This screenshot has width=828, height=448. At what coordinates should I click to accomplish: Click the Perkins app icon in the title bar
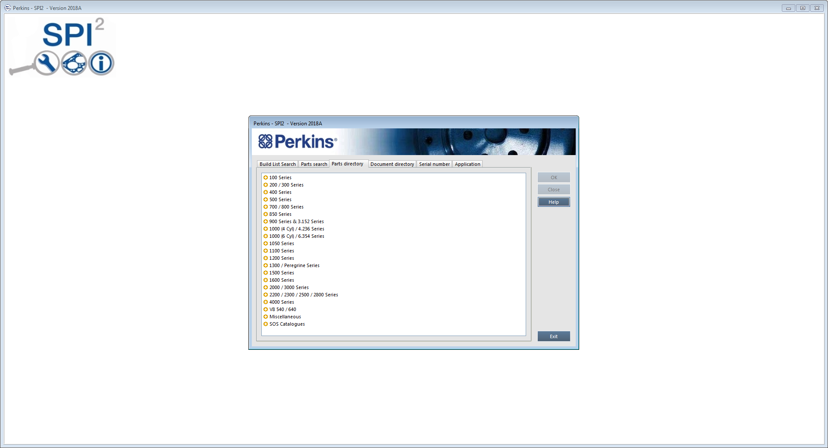(8, 8)
